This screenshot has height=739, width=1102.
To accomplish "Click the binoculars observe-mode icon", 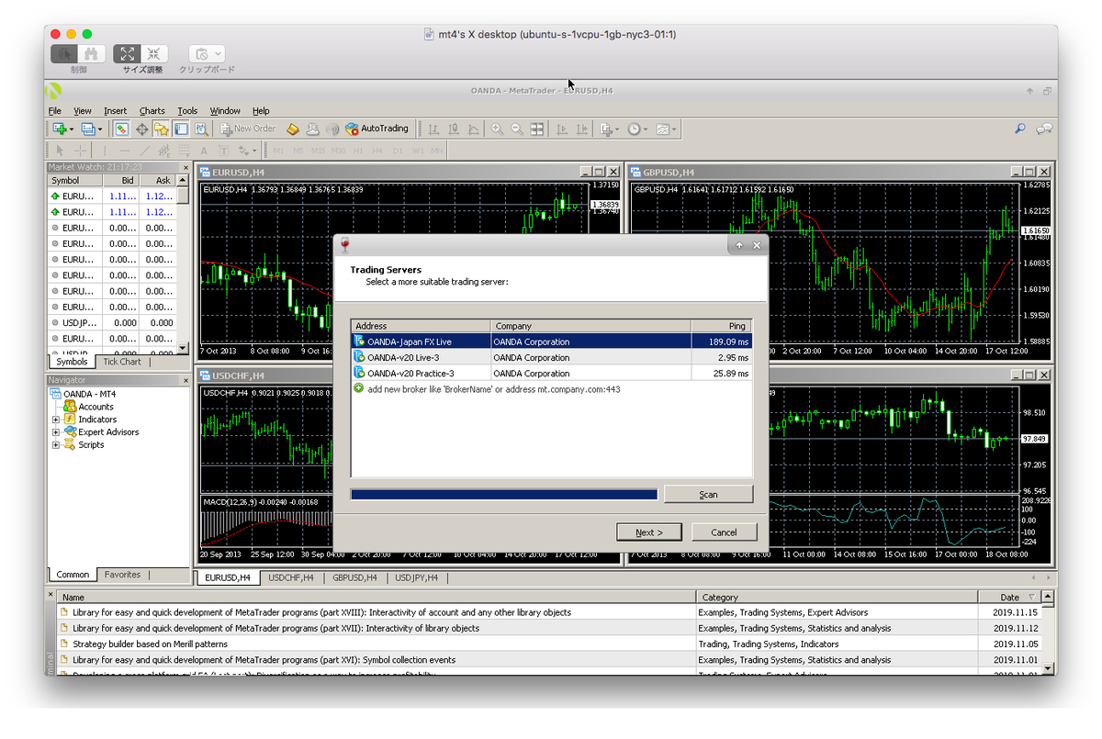I will click(91, 54).
